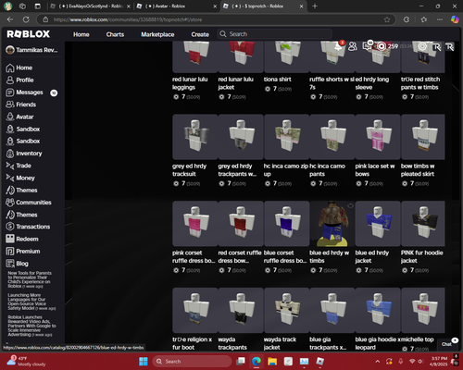Screen dimensions: 463x370
Task: Add page to favorites with star icon
Action: (387, 19)
